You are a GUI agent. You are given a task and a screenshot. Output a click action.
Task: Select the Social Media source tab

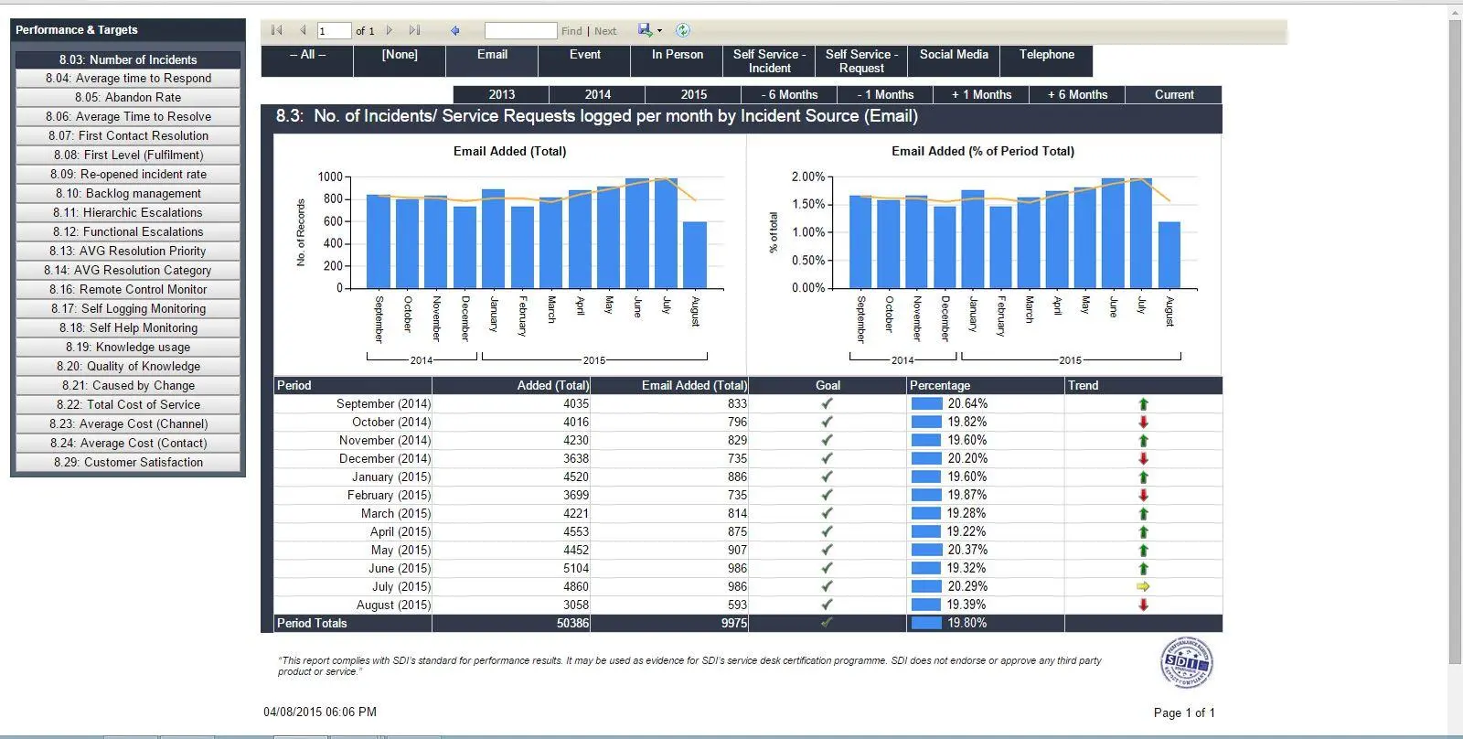(954, 61)
